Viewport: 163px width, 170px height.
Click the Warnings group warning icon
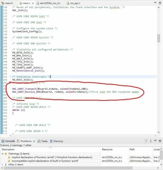(6, 153)
